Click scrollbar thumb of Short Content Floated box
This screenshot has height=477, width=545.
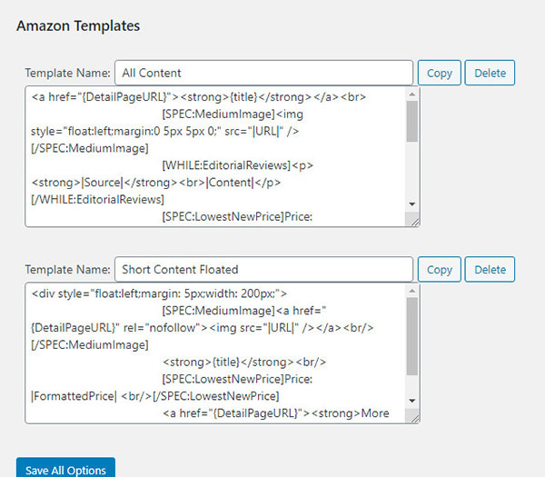[412, 336]
